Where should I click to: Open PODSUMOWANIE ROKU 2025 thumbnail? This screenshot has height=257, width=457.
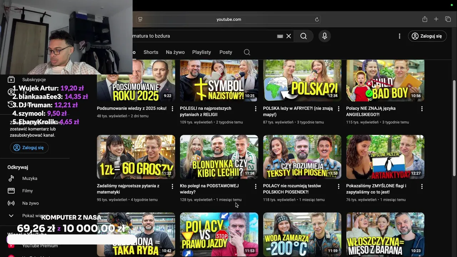136,81
